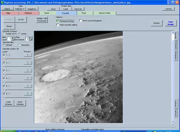Viewport: 180px width, 132px height.
Task: Click the image scrollbar down arrow
Action: click(173, 121)
